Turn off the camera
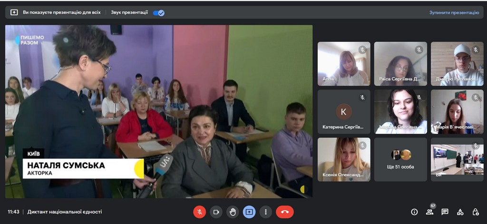This screenshot has height=224, width=487. [x=216, y=212]
